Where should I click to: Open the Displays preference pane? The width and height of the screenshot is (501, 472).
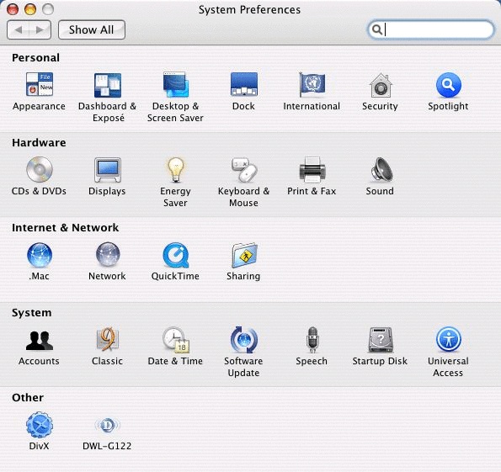coord(108,170)
